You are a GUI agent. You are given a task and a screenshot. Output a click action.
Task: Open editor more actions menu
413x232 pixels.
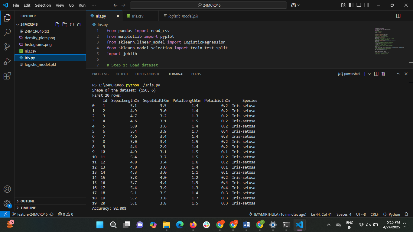click(406, 16)
